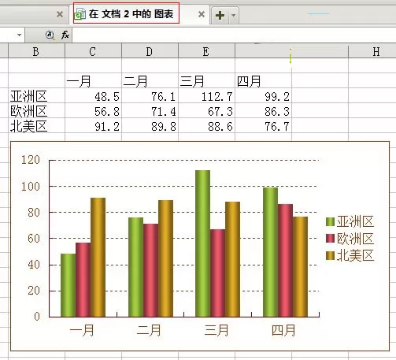Click the green 亚洲区 bar for 四月
Viewport: 396px width, 360px height.
(x=270, y=252)
